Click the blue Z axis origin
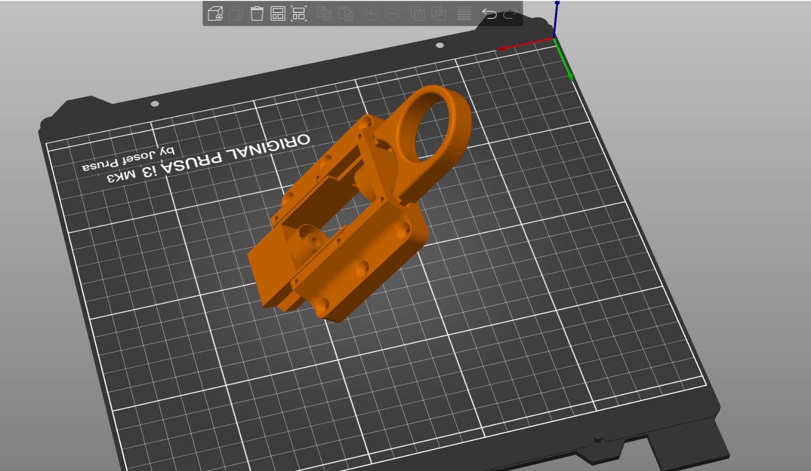811x471 pixels. (557, 4)
